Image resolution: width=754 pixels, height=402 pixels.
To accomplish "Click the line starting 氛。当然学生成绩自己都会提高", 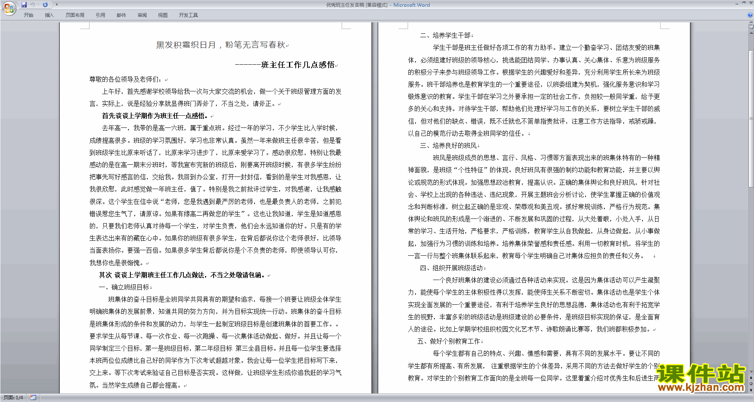I will pos(136,385).
